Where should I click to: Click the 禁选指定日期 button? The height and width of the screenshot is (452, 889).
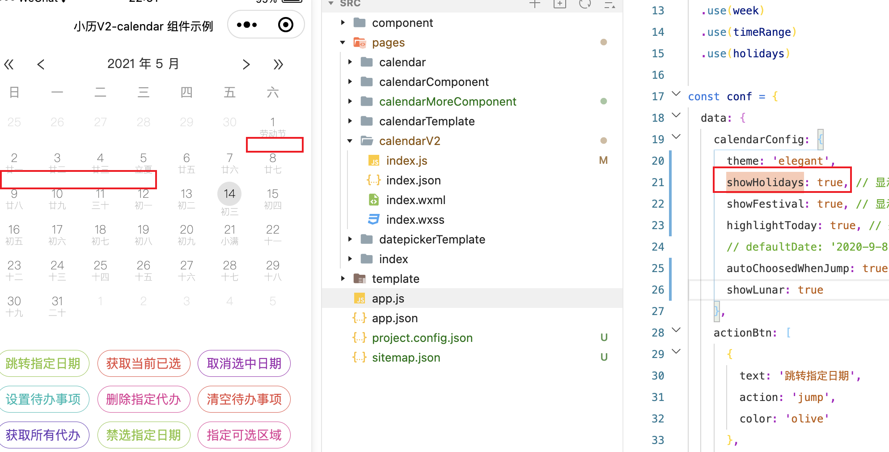pyautogui.click(x=144, y=435)
